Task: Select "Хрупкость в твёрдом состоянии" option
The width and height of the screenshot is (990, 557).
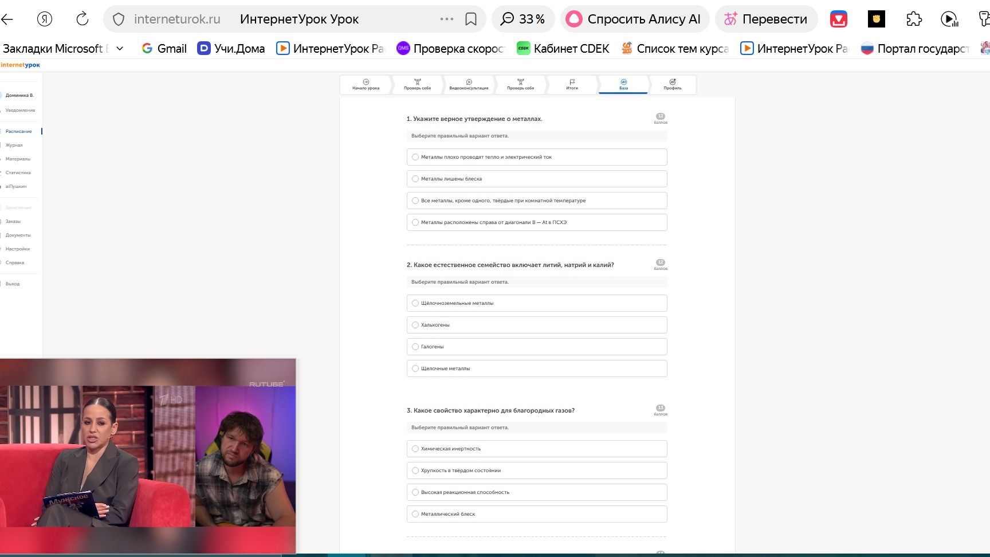Action: click(x=537, y=470)
